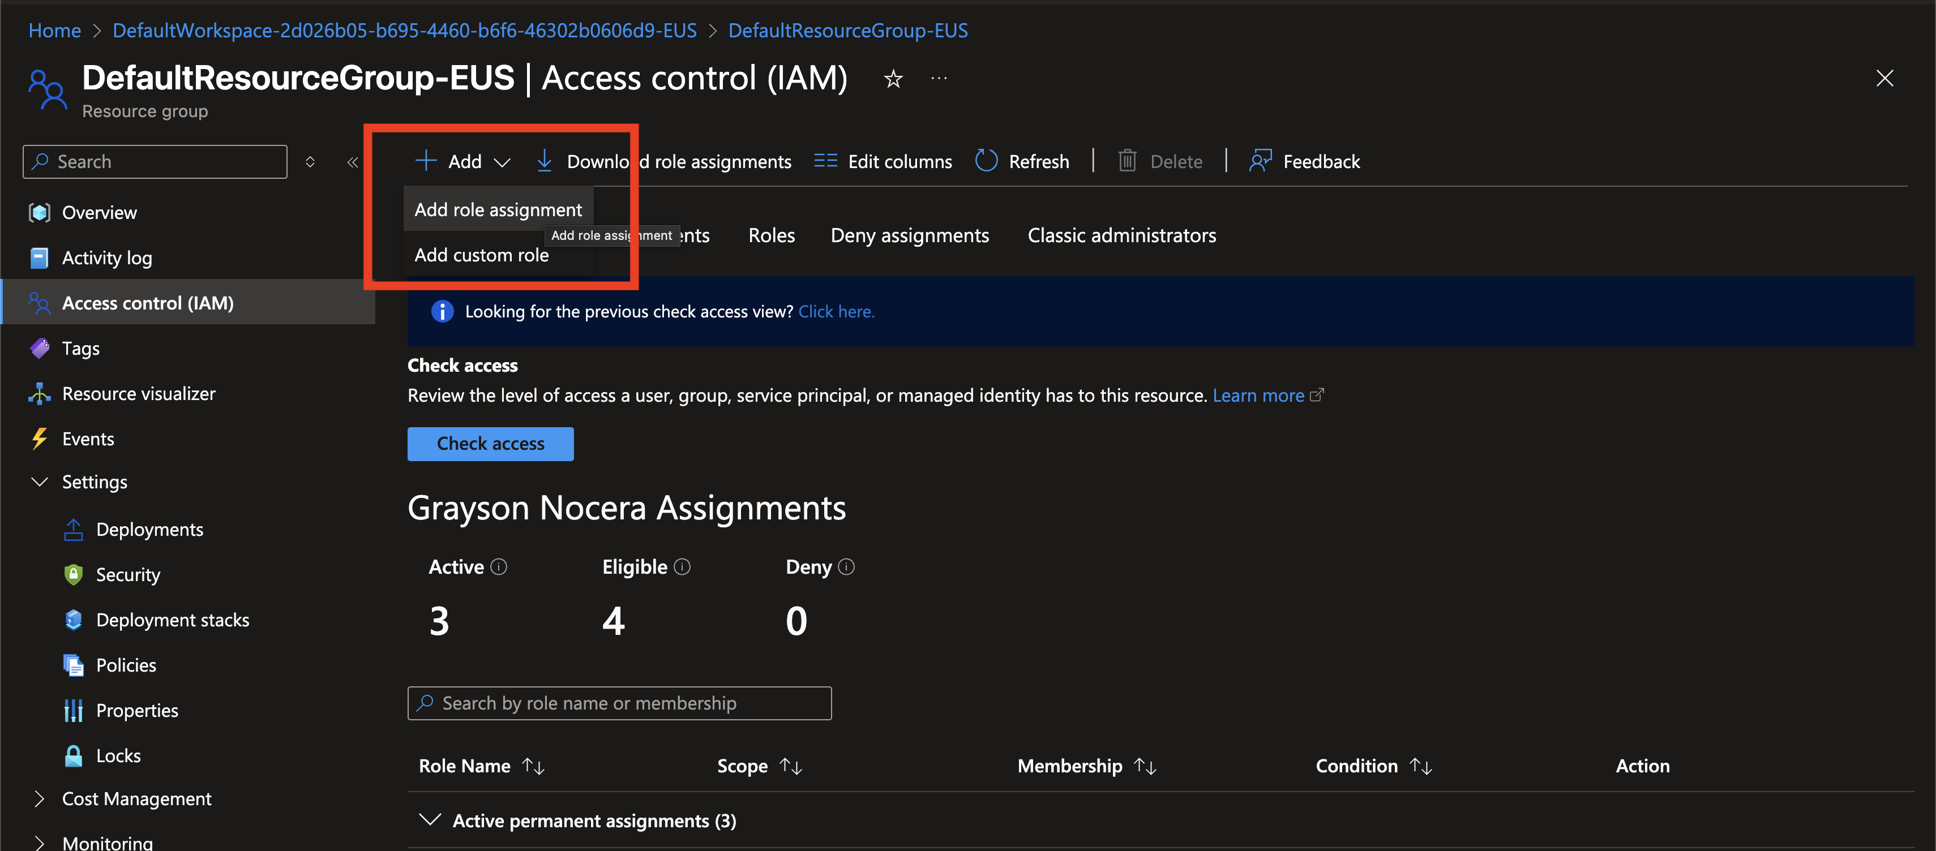Click the Download role assignments icon
Screen dimensions: 1936x851
545,161
